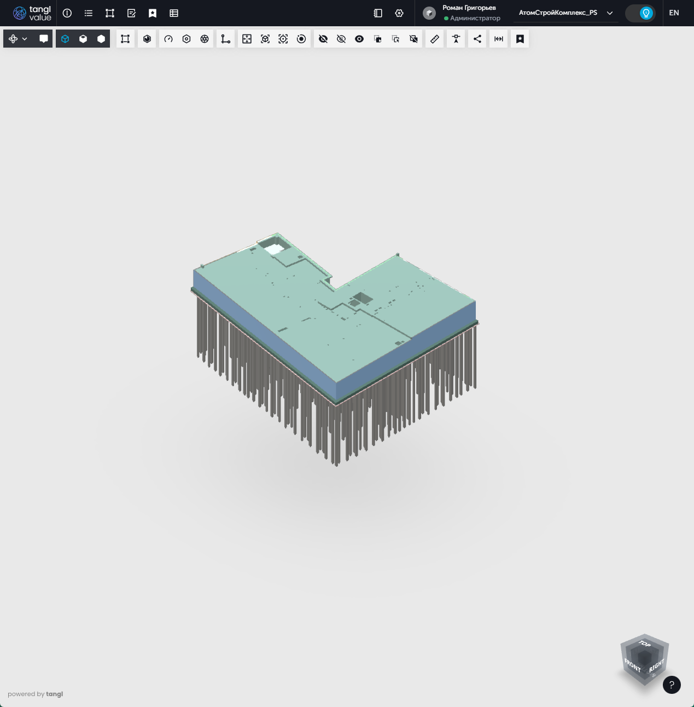Activate first-person walk mode icon
The width and height of the screenshot is (694, 707).
456,39
